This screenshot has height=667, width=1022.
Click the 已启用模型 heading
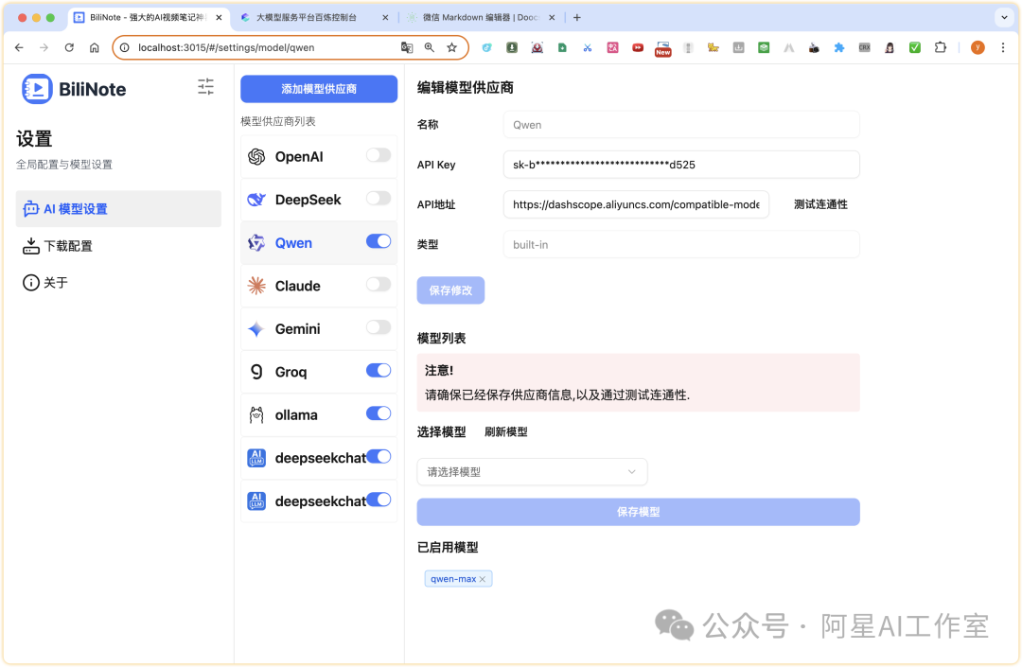448,547
